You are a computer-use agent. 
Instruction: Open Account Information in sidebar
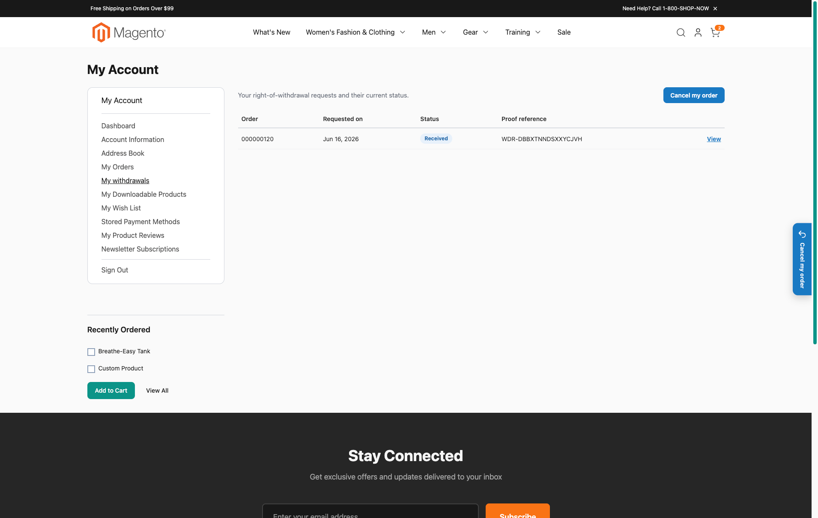133,139
